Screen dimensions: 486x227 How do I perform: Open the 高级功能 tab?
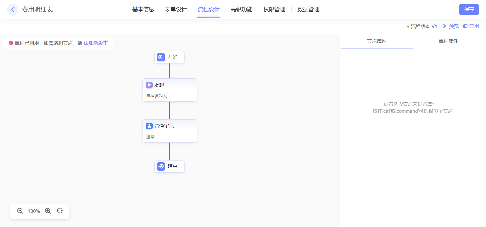point(241,10)
